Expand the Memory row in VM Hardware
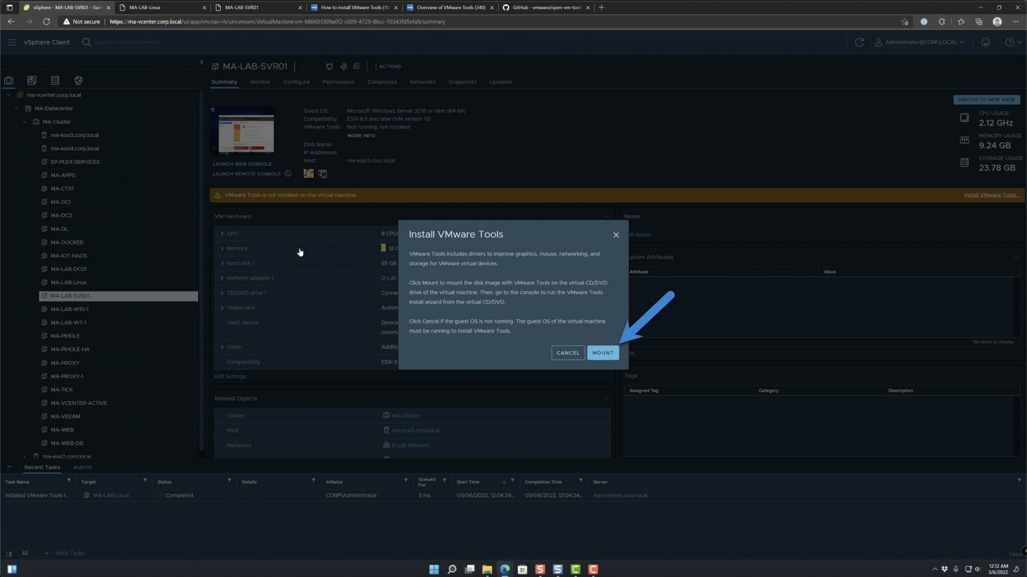This screenshot has width=1027, height=577. pos(222,248)
